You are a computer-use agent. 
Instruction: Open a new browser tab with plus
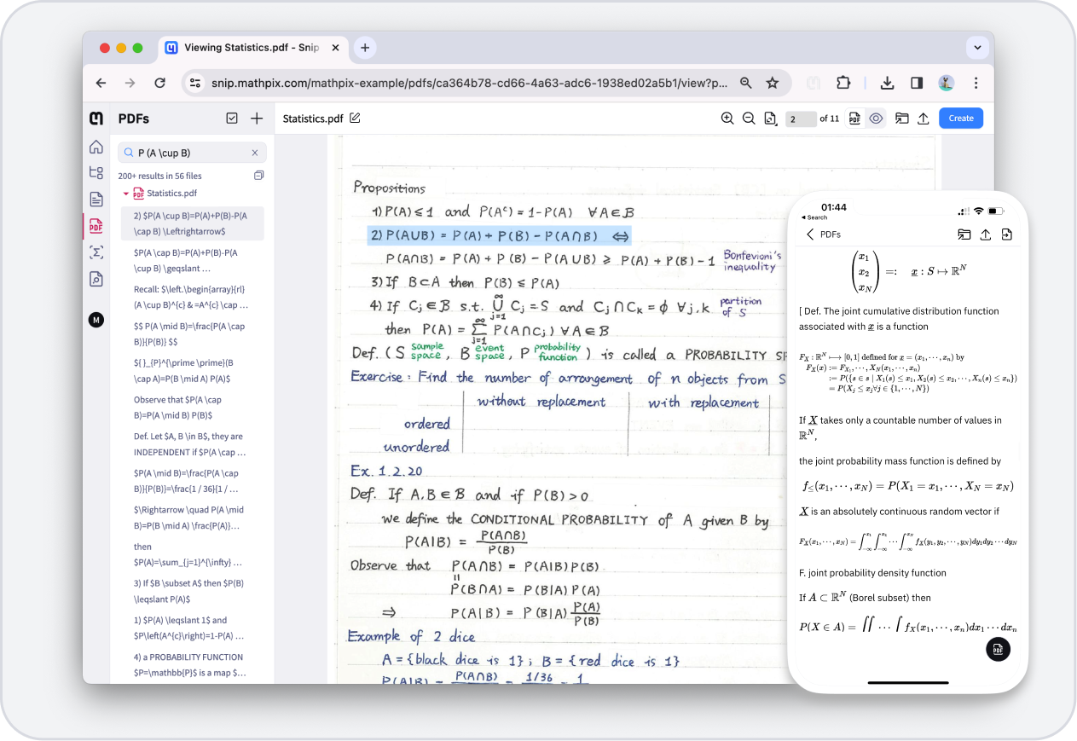(365, 48)
